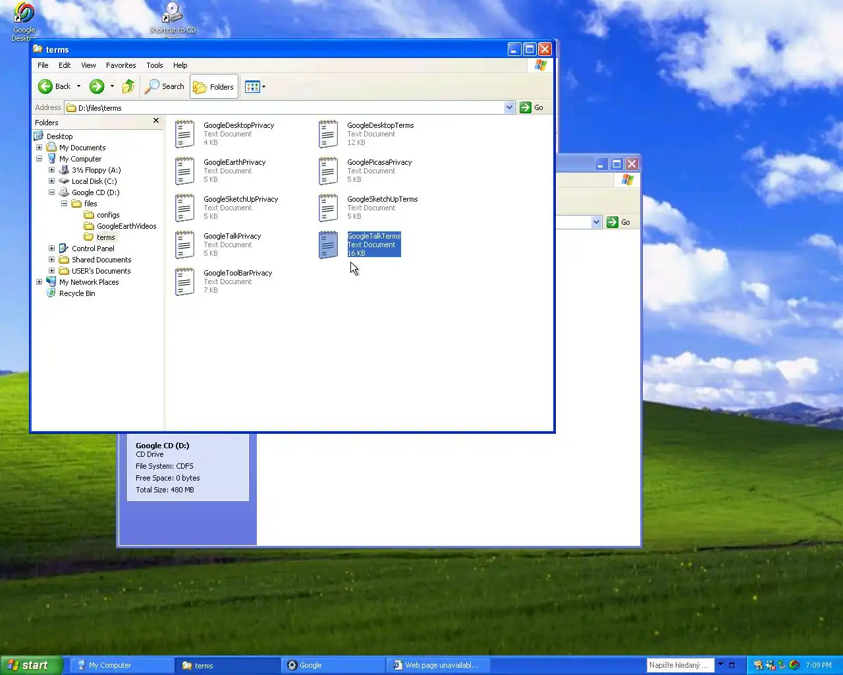Expand My Documents tree node
This screenshot has height=675, width=843.
click(x=39, y=148)
